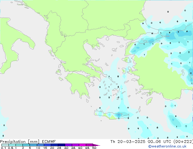Click the 40–45 mm legend swatch
Image resolution: width=193 pixels, height=149 pixels.
[82, 145]
